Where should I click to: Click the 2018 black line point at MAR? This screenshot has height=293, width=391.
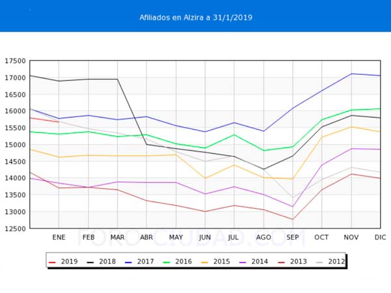point(117,79)
